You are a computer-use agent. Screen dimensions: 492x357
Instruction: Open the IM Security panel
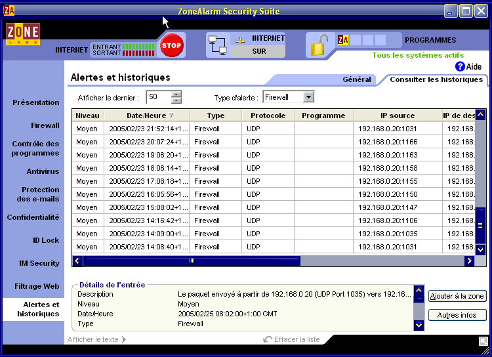39,263
